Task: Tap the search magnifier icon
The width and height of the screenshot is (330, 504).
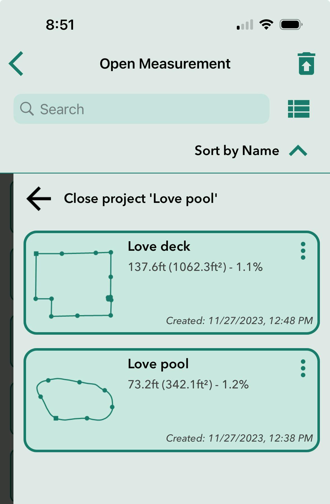Action: pos(27,109)
